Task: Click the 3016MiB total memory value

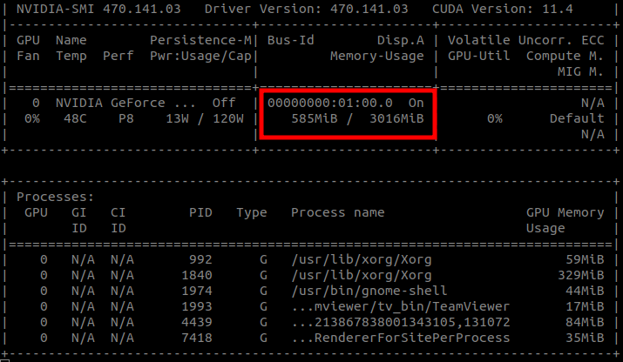Action: pyautogui.click(x=396, y=118)
